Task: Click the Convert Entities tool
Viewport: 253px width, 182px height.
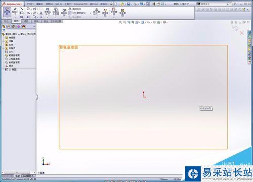Action: tap(56, 12)
